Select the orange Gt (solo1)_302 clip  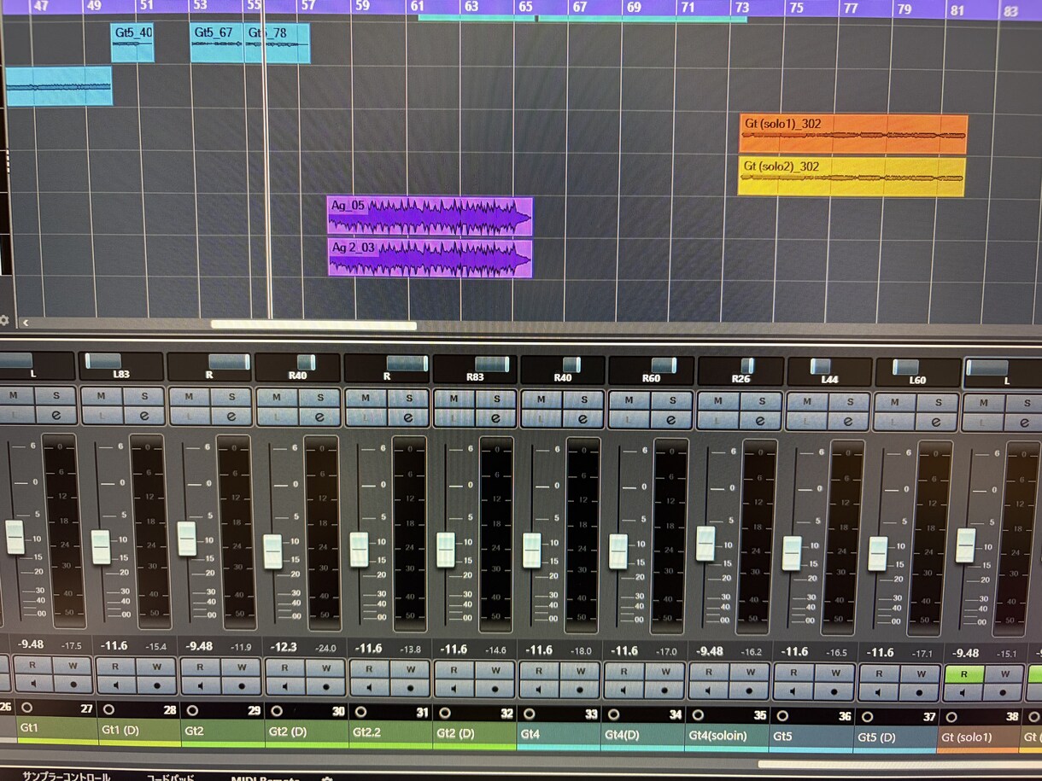(x=853, y=134)
